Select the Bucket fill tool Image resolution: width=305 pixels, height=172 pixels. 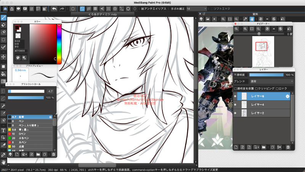3,74
